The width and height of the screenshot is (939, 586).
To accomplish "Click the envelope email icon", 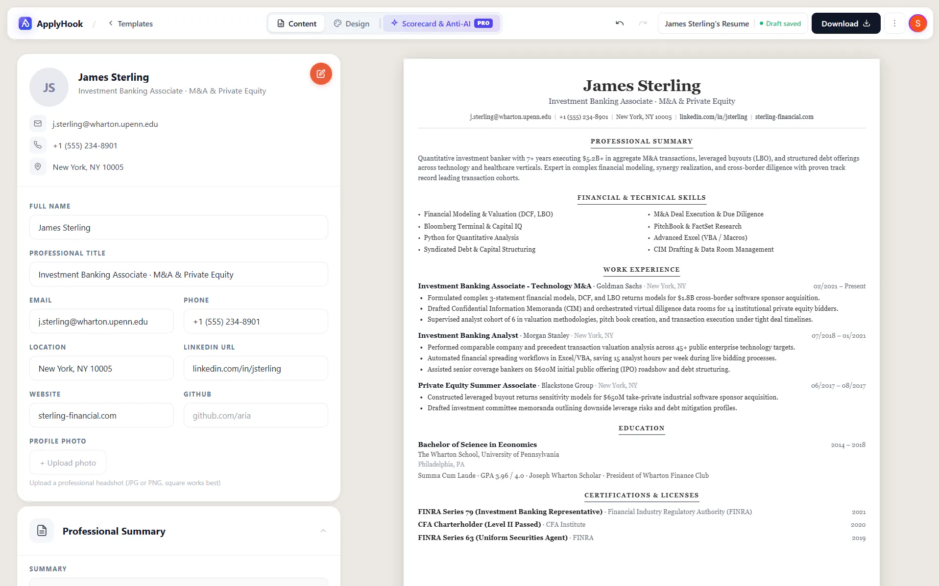I will click(x=38, y=124).
